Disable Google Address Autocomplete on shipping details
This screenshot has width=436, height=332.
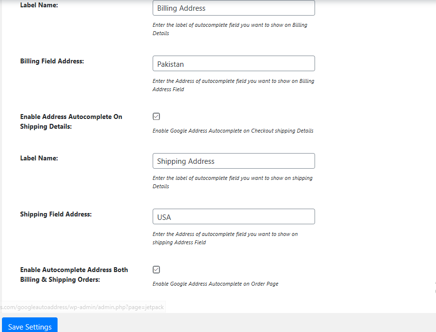[156, 116]
